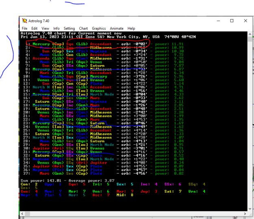The height and width of the screenshot is (219, 254).
Task: Click the horizontal scrollbar thumb
Action: click(x=27, y=214)
